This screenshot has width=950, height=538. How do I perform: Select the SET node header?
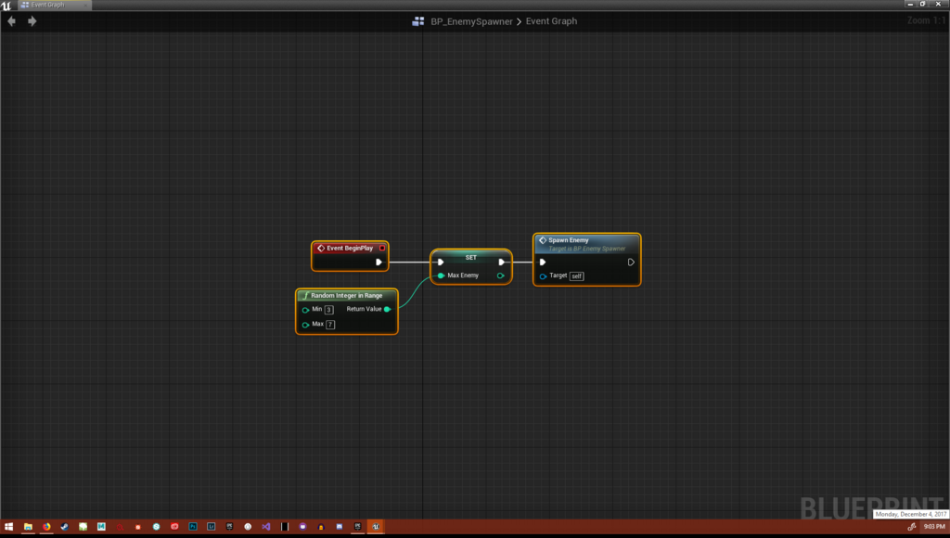click(x=470, y=258)
